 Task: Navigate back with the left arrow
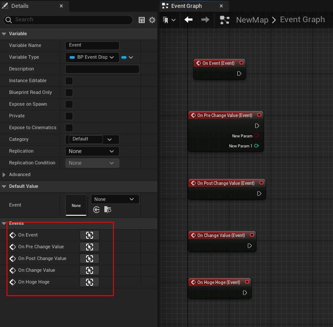pyautogui.click(x=188, y=20)
